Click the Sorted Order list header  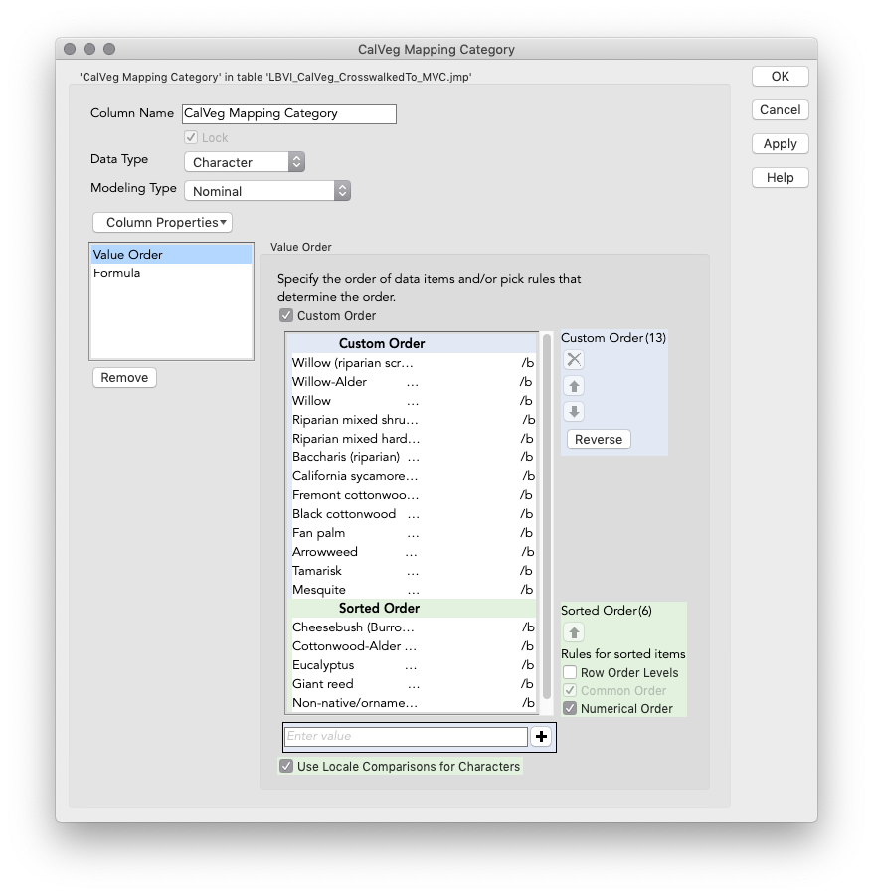pos(413,608)
